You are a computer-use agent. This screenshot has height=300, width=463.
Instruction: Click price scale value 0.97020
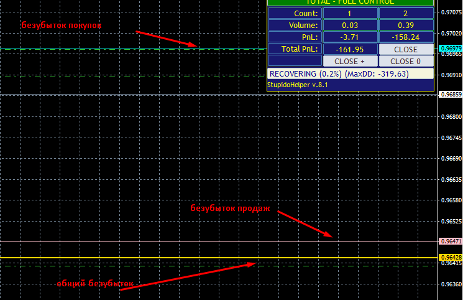point(451,34)
